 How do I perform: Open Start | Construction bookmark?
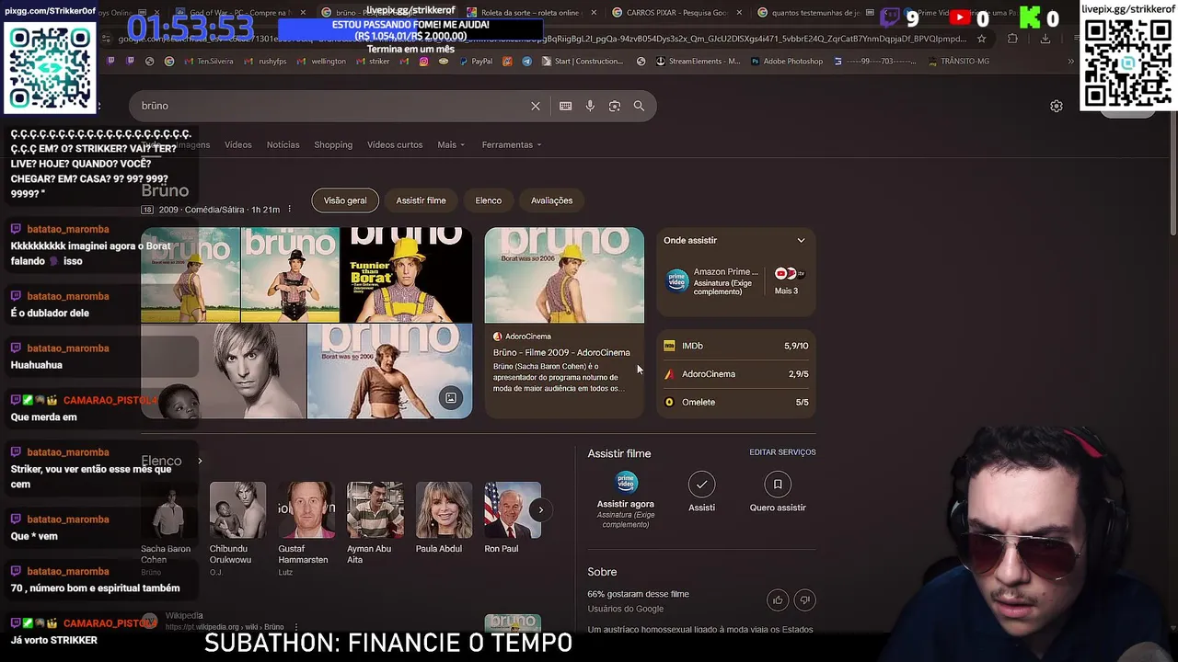point(581,62)
